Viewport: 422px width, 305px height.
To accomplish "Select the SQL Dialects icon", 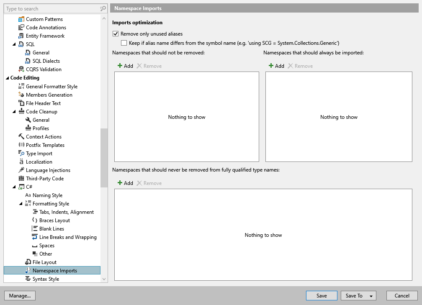I will [x=27, y=61].
